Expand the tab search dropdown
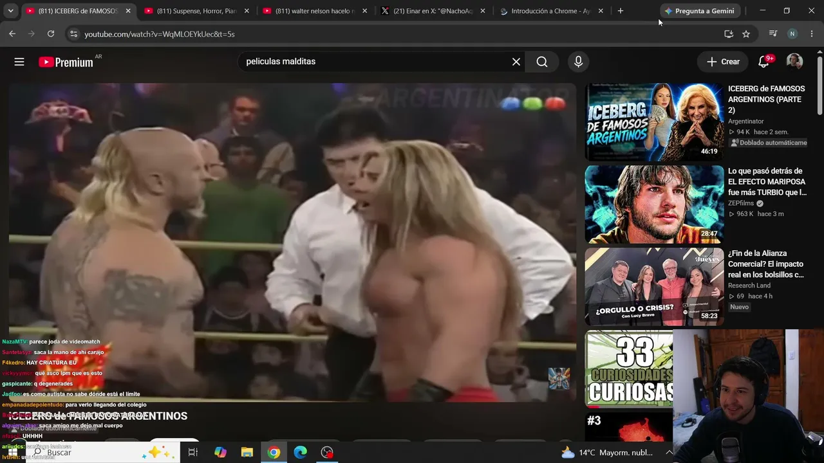Viewport: 824px width, 463px height. [10, 11]
